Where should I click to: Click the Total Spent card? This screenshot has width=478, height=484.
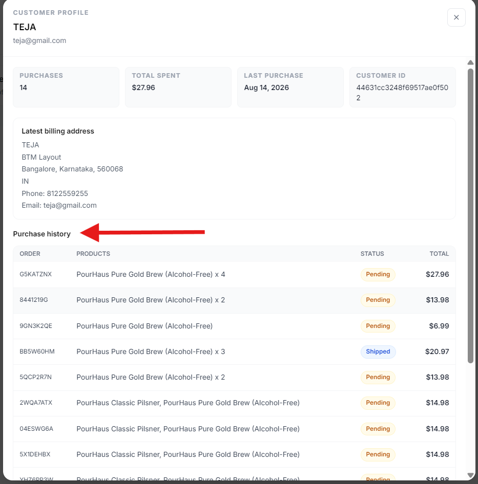pyautogui.click(x=178, y=87)
